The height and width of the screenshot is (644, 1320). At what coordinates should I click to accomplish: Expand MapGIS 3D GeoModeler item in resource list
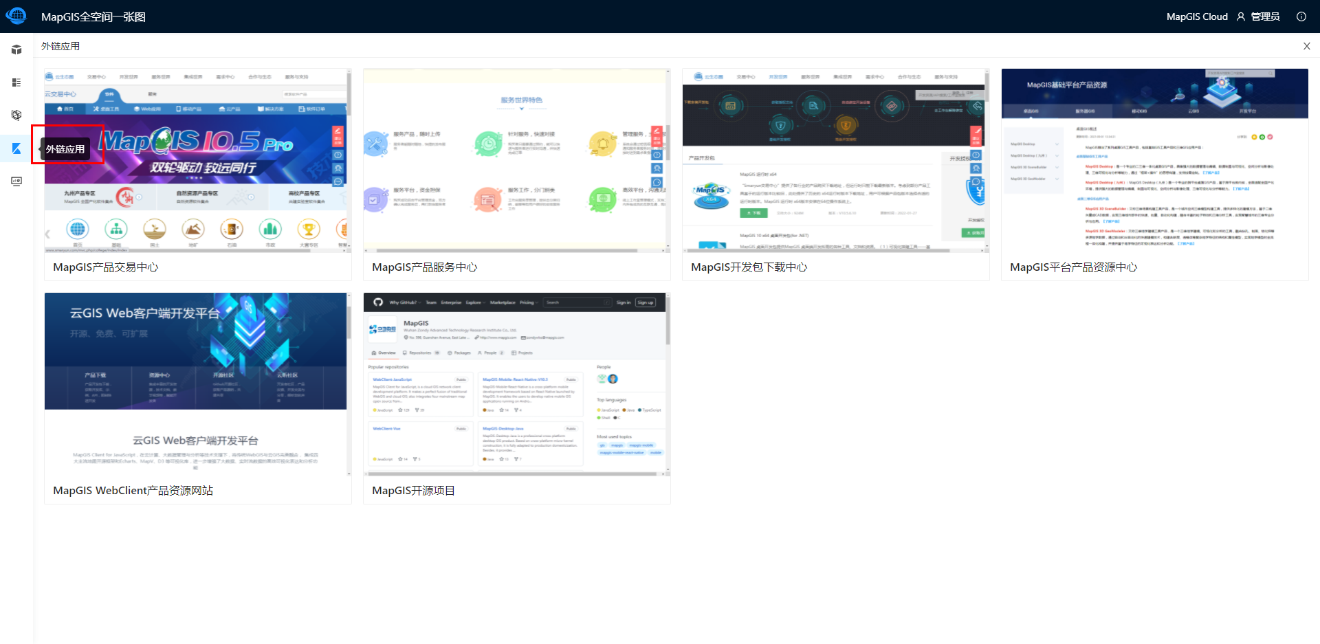pos(1033,179)
